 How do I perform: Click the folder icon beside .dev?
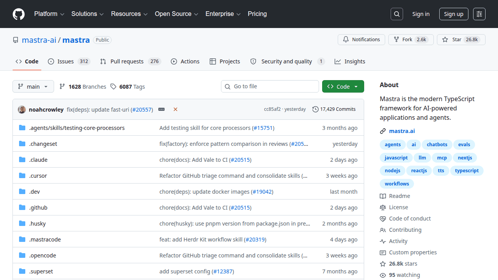point(22,192)
